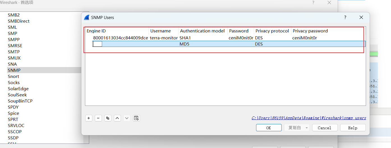Viewport: 391px width, 148px height.
Task: Open the snmp_users file path link
Action: pyautogui.click(x=309, y=118)
